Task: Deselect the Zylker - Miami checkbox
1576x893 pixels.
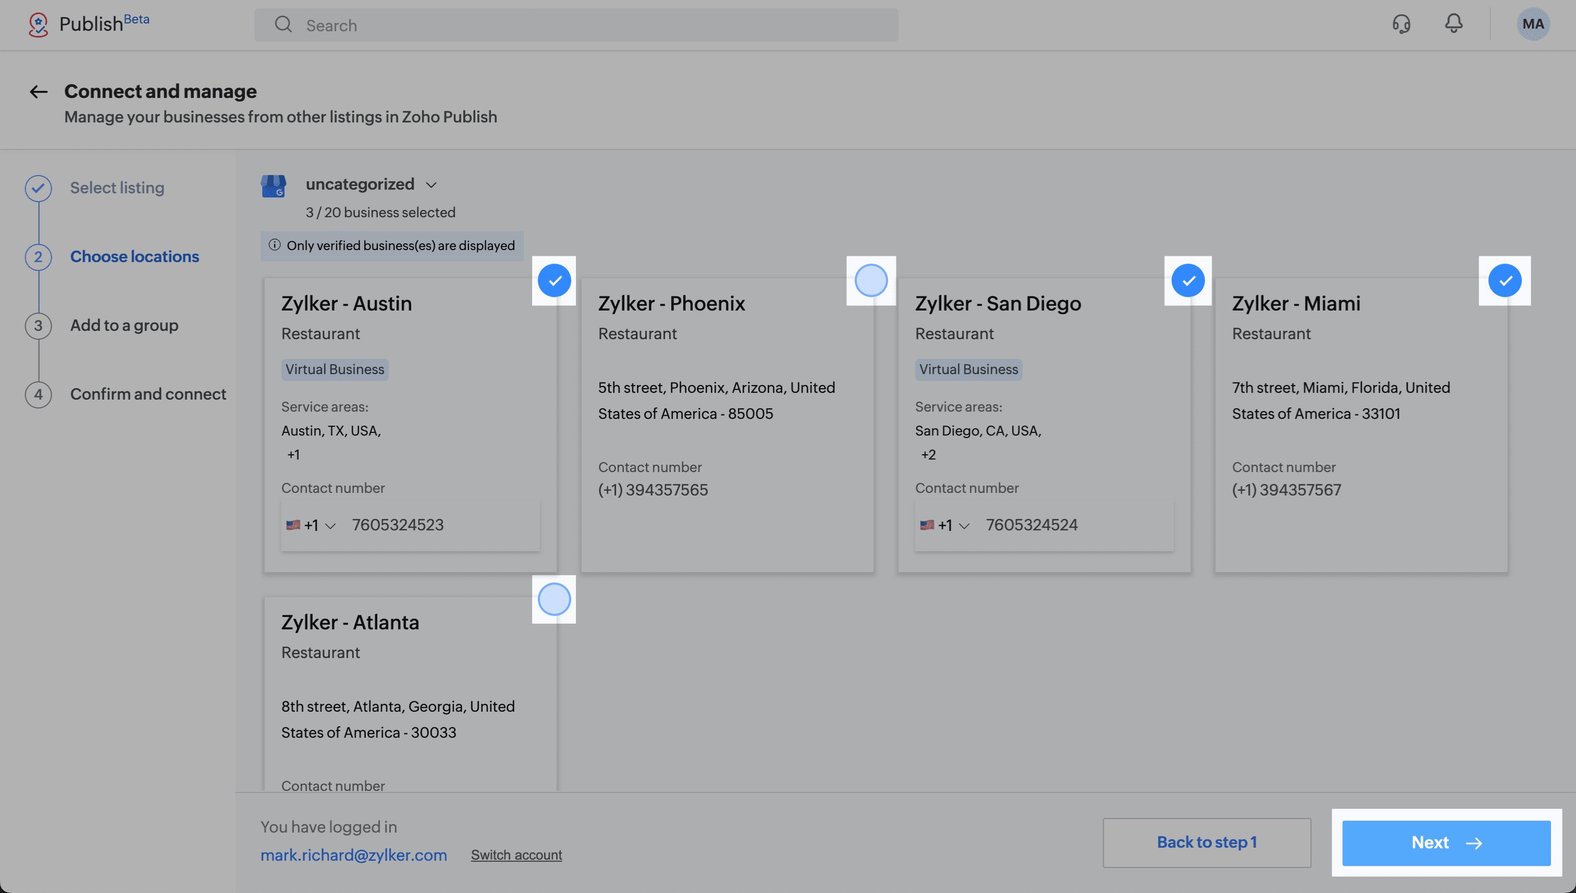Action: (1505, 280)
